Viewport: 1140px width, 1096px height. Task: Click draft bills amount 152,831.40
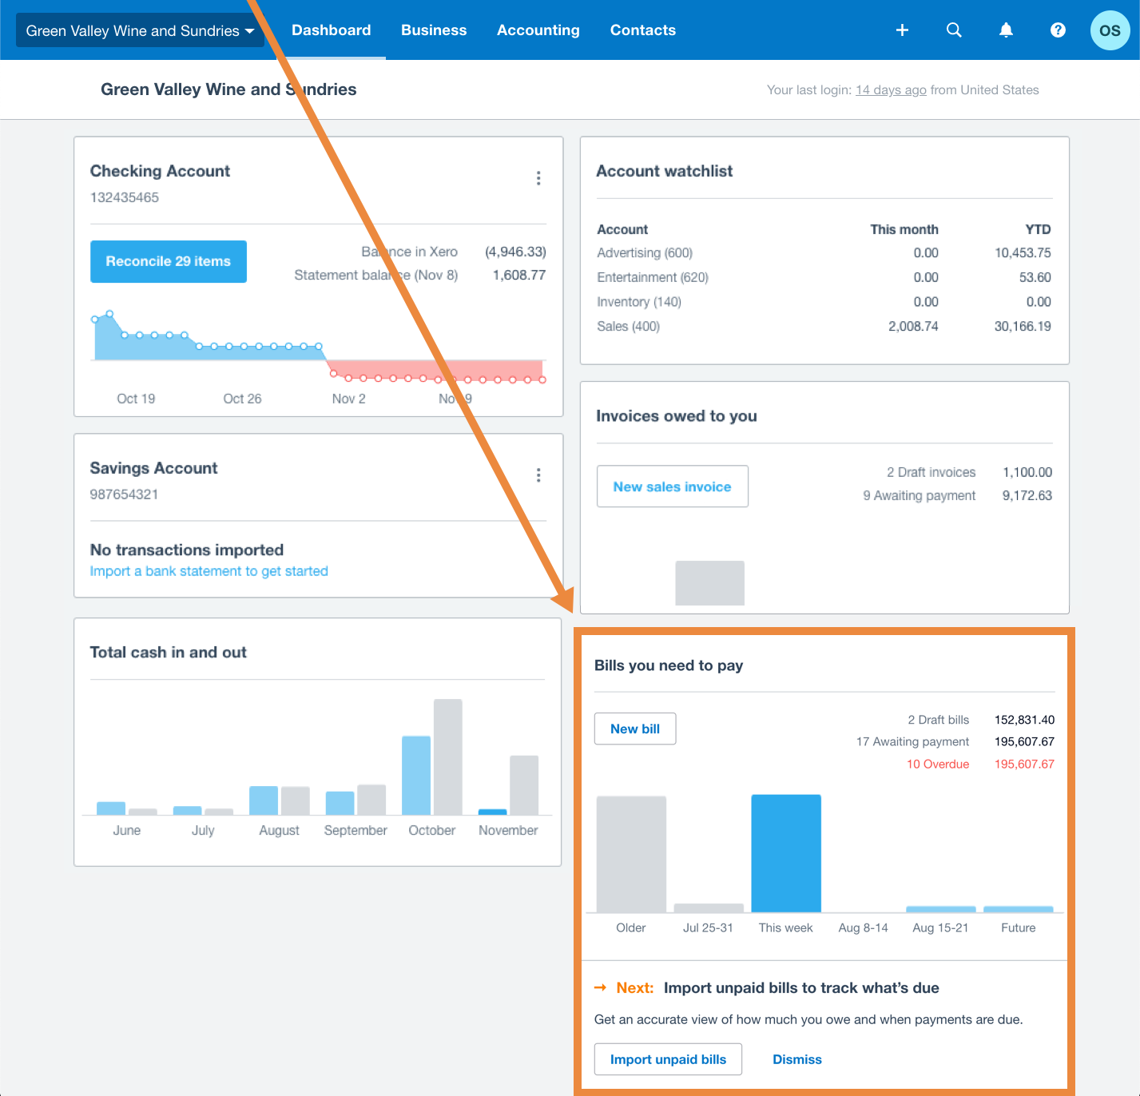click(x=1024, y=720)
